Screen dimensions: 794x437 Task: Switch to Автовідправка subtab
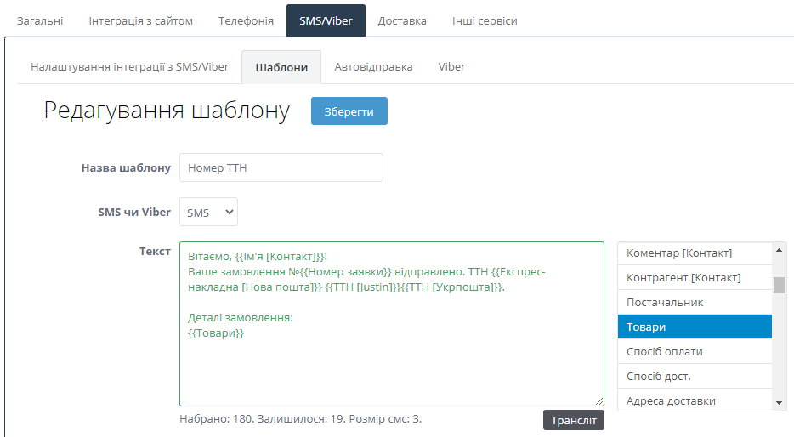[373, 66]
